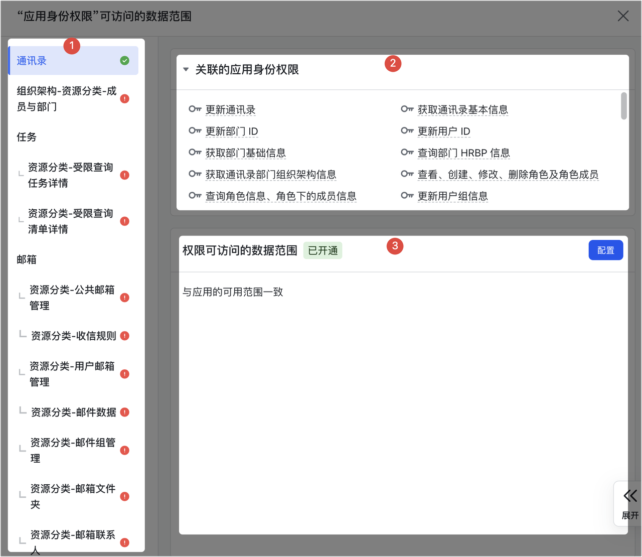Select 任务 category in the sidebar

27,137
